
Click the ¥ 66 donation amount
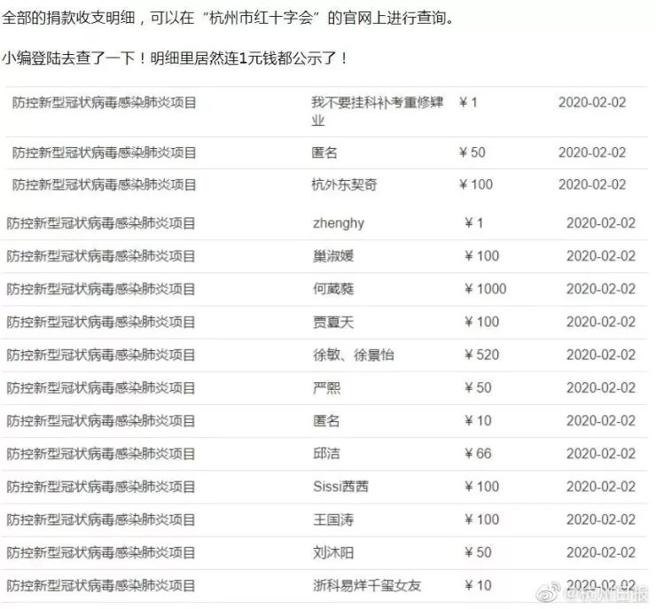pyautogui.click(x=478, y=454)
